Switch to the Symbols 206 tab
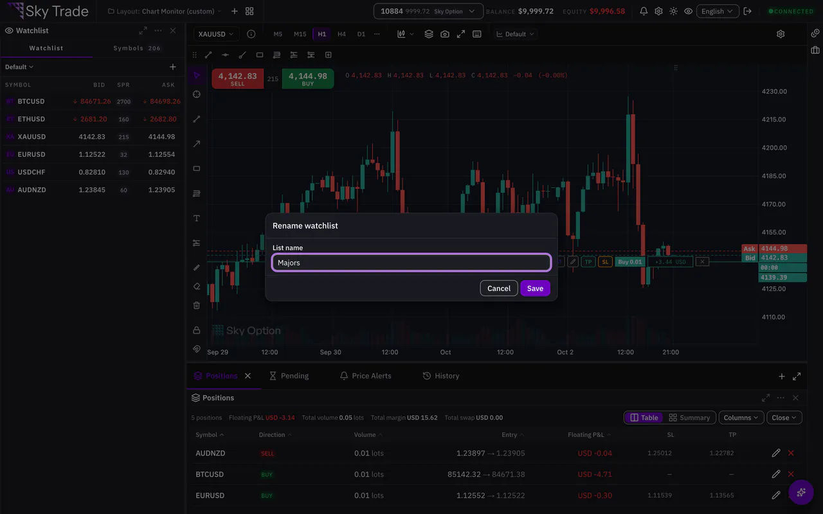Image resolution: width=823 pixels, height=514 pixels. point(137,48)
